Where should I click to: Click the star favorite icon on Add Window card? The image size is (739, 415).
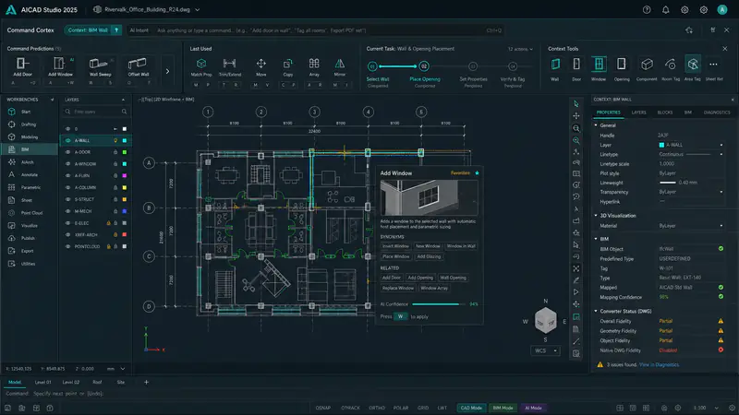click(477, 173)
